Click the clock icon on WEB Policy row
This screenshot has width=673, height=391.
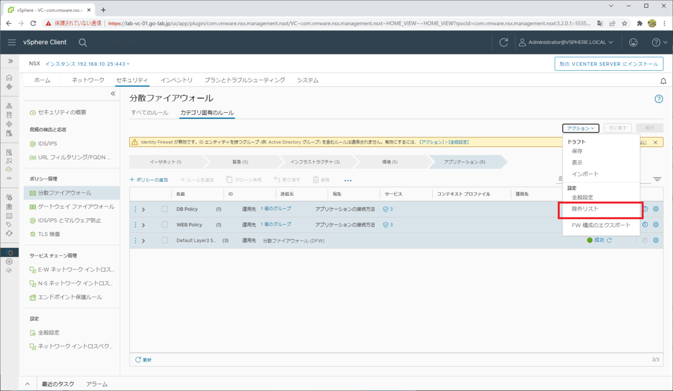[x=645, y=224]
